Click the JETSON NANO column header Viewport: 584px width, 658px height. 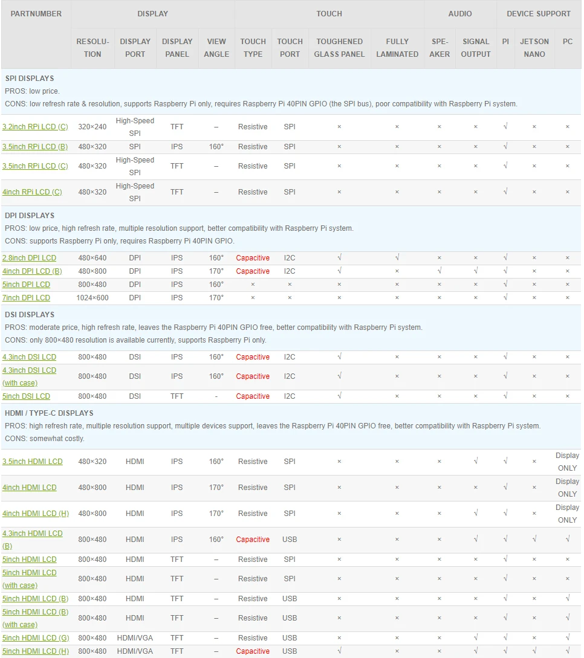[x=534, y=48]
